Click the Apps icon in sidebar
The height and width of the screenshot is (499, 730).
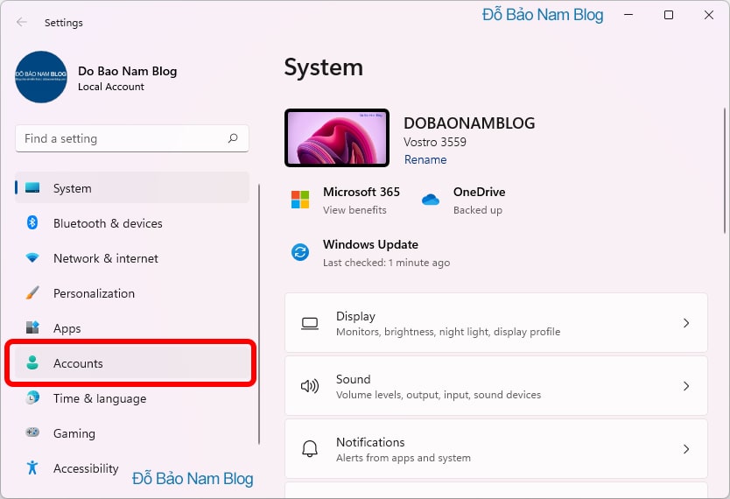click(x=32, y=327)
